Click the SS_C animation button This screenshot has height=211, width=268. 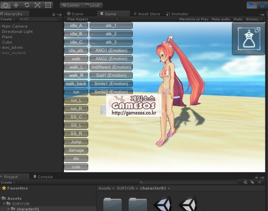[76, 117]
